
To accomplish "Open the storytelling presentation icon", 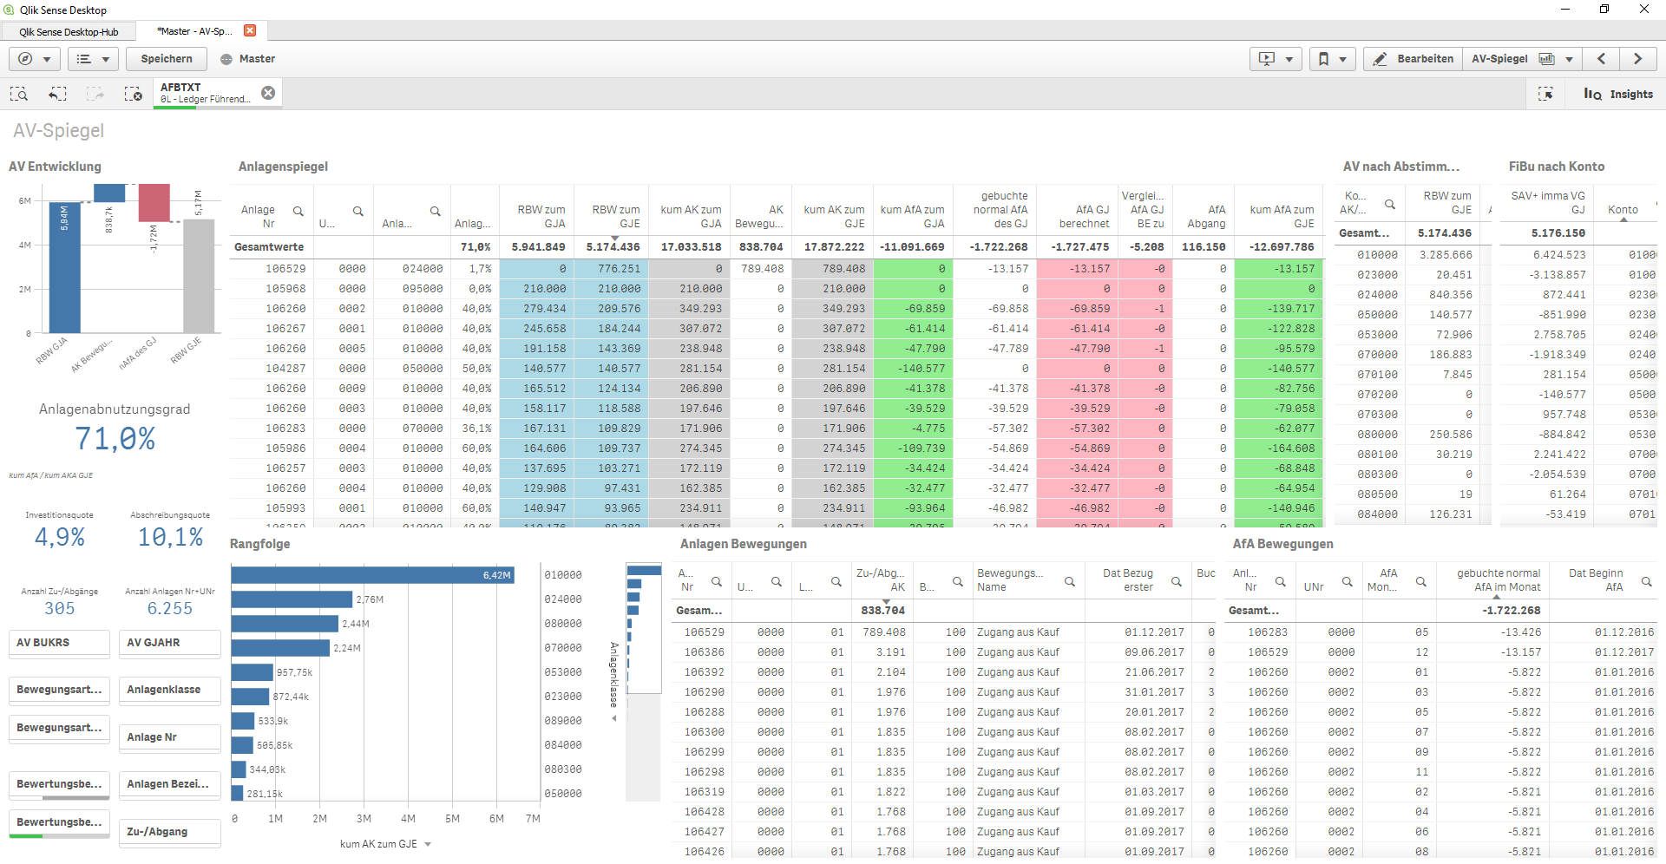I will point(1267,59).
